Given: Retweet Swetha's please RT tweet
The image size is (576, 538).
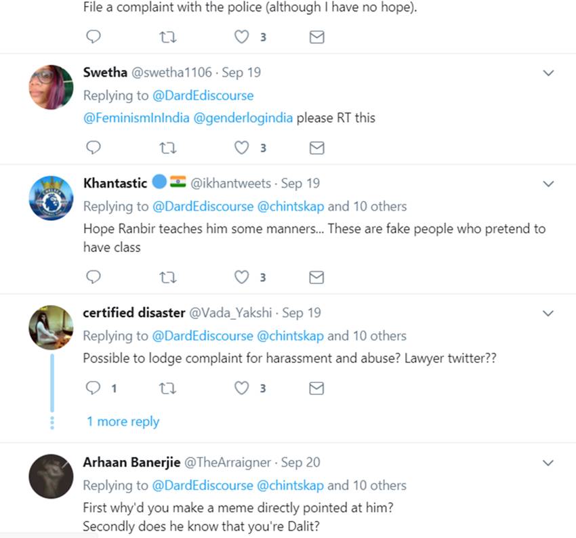Looking at the screenshot, I should (x=166, y=147).
